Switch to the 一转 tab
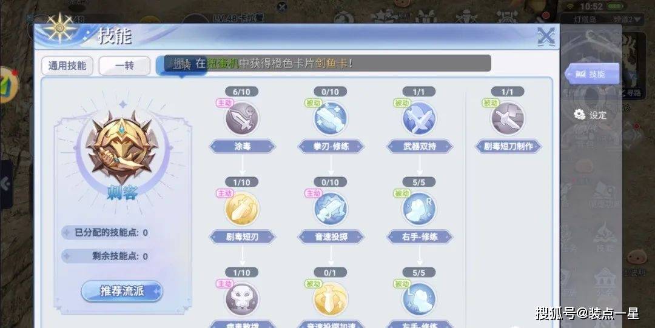 [124, 66]
